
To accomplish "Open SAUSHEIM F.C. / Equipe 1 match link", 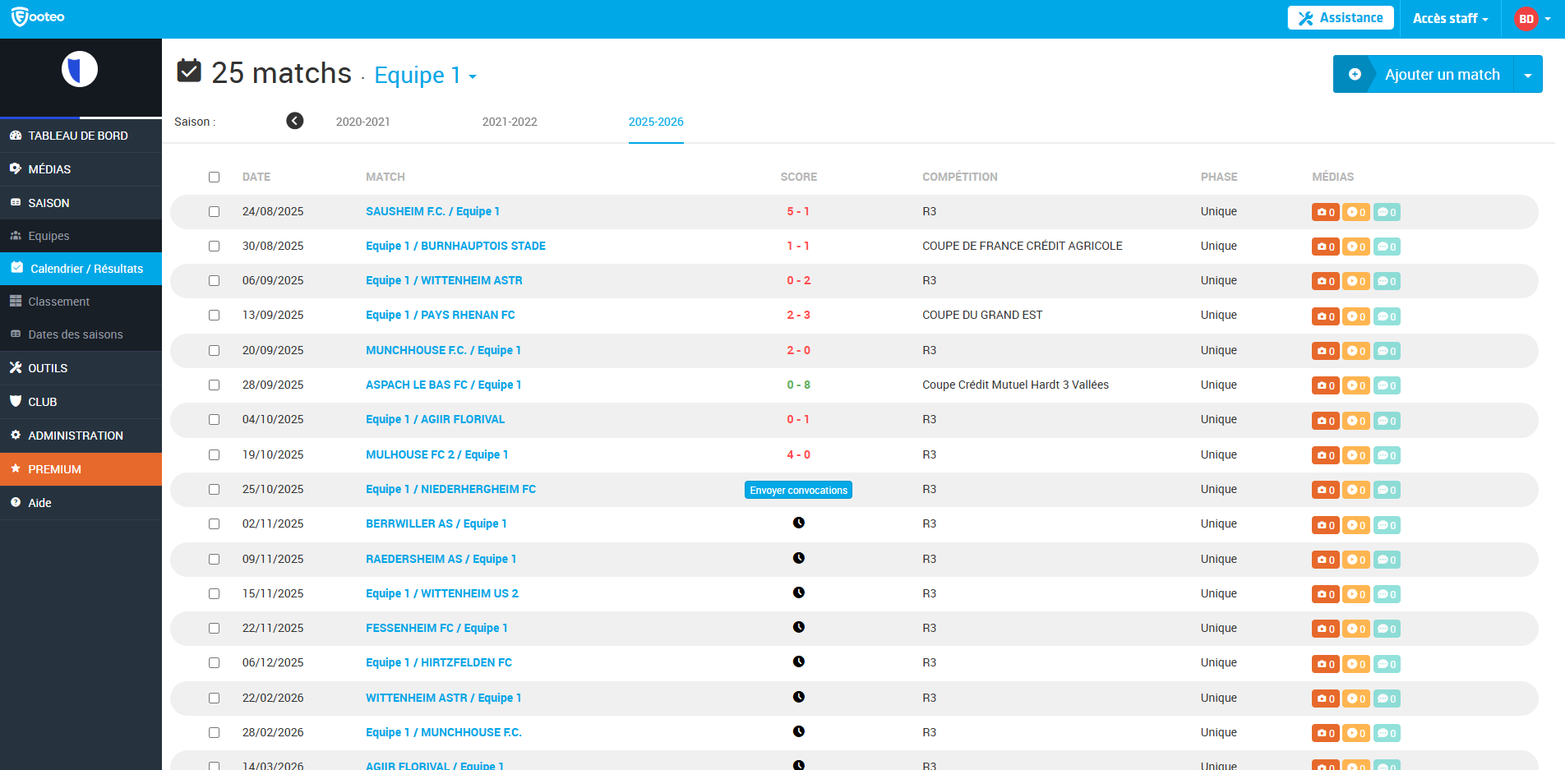I will (432, 211).
